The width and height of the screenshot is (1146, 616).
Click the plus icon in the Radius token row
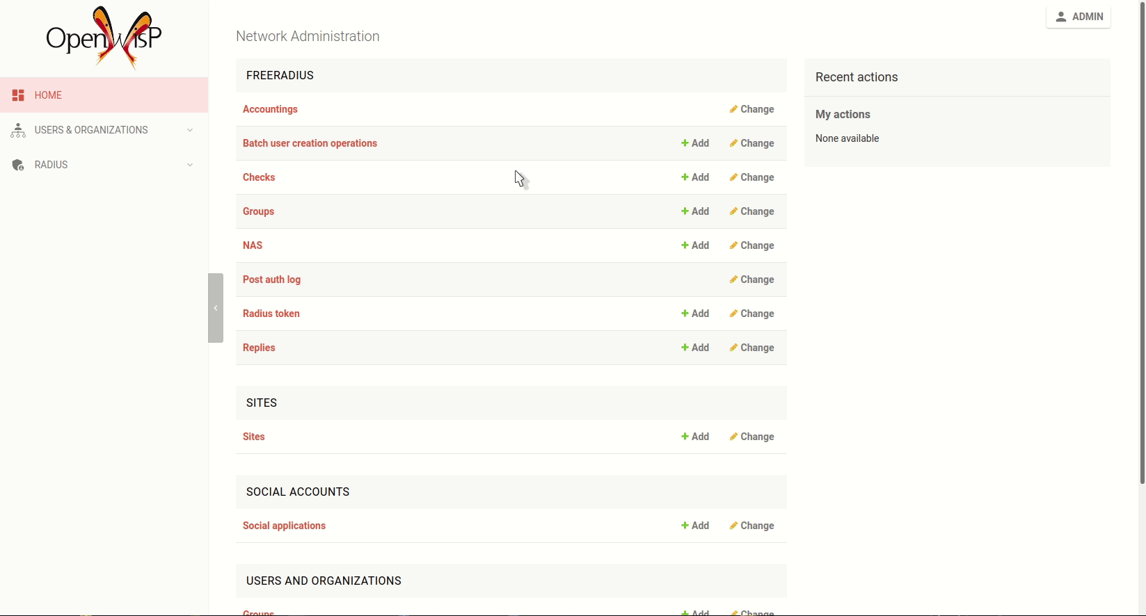pos(685,314)
